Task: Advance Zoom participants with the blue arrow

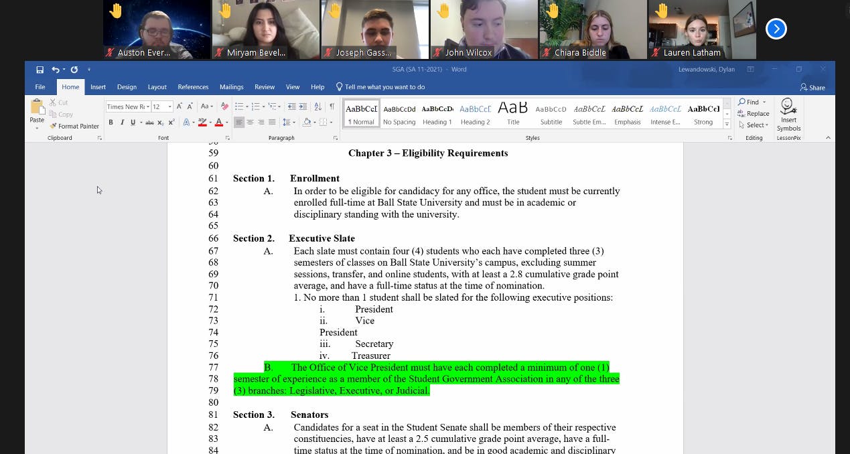Action: 776,29
